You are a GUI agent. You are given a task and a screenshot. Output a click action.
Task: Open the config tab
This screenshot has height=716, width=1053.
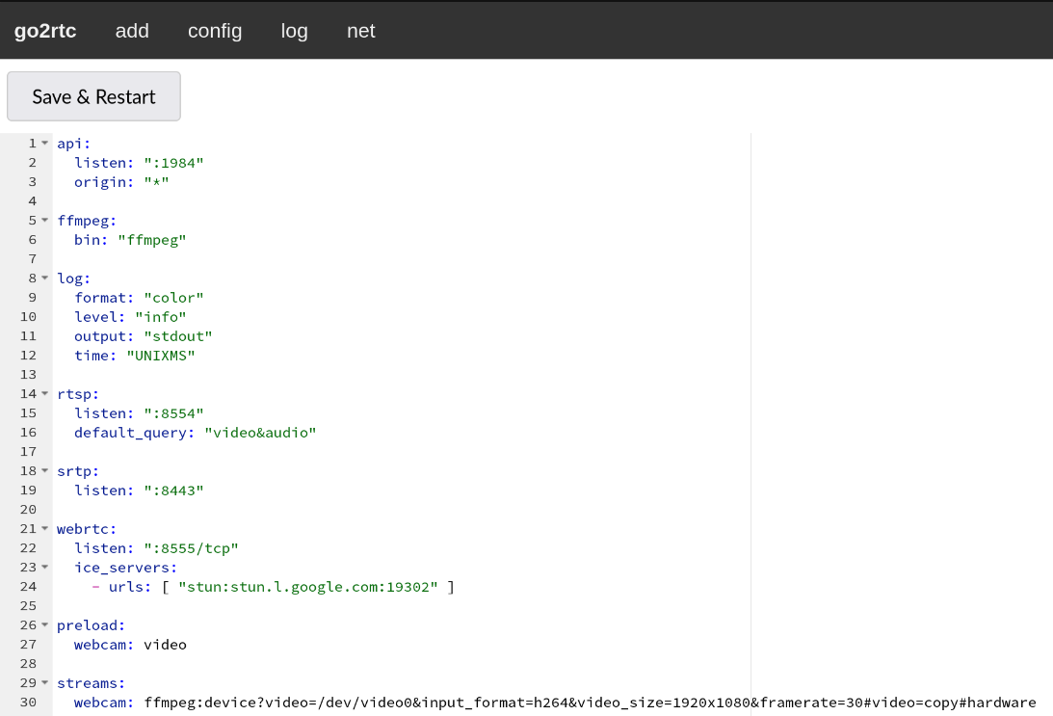tap(214, 30)
